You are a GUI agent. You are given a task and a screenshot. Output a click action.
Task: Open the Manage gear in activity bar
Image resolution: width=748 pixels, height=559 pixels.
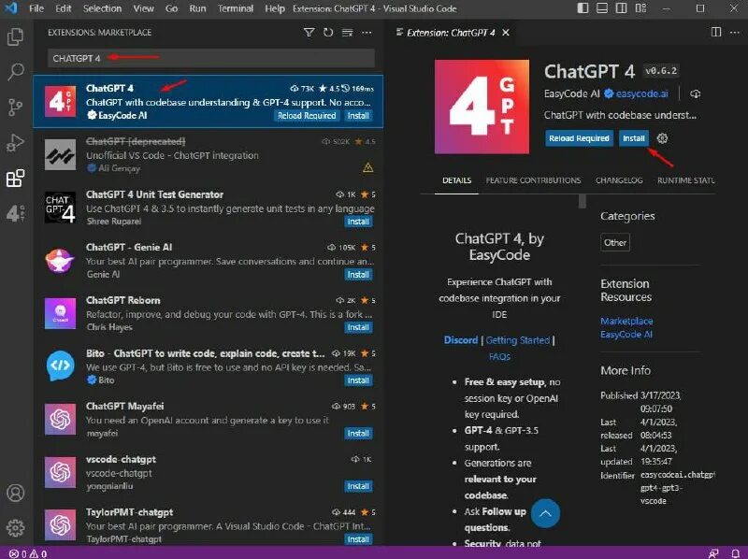tap(15, 528)
